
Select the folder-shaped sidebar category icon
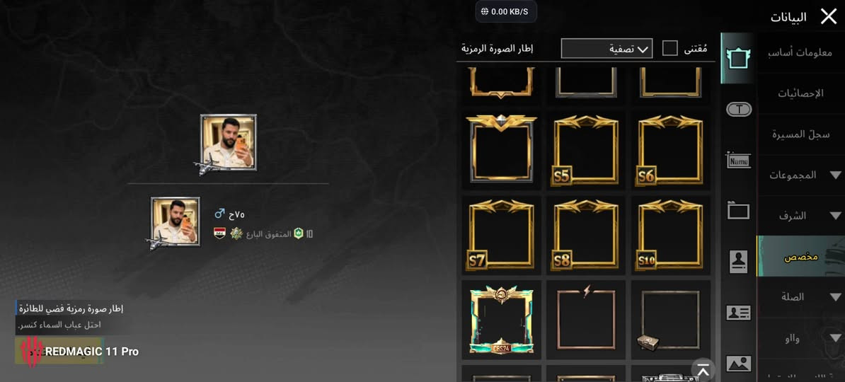tap(738, 209)
